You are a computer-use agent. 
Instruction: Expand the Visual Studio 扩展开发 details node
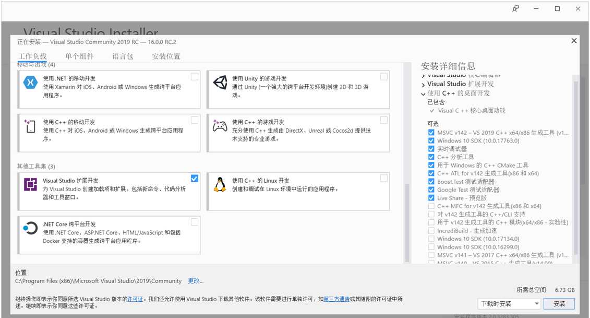pos(423,85)
